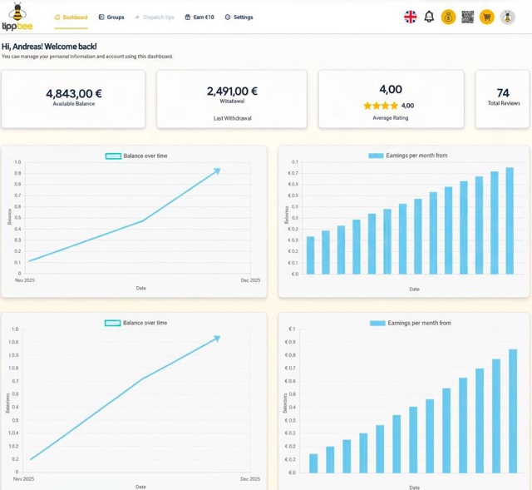
Task: Click the money bag coin icon
Action: pos(448,17)
